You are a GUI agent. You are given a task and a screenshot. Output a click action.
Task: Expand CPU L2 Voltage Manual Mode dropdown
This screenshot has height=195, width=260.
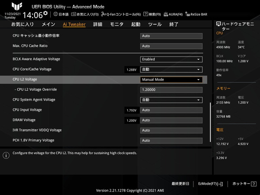(171, 80)
